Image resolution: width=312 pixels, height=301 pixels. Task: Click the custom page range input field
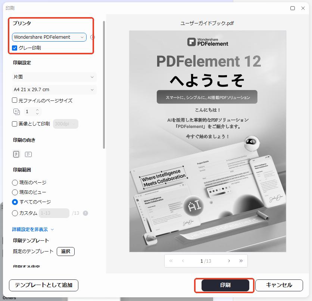(54, 213)
